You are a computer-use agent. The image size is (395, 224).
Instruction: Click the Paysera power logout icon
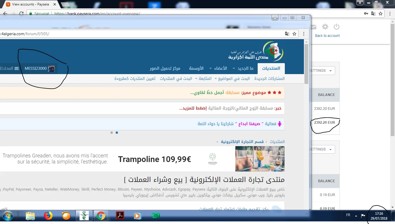336,27
